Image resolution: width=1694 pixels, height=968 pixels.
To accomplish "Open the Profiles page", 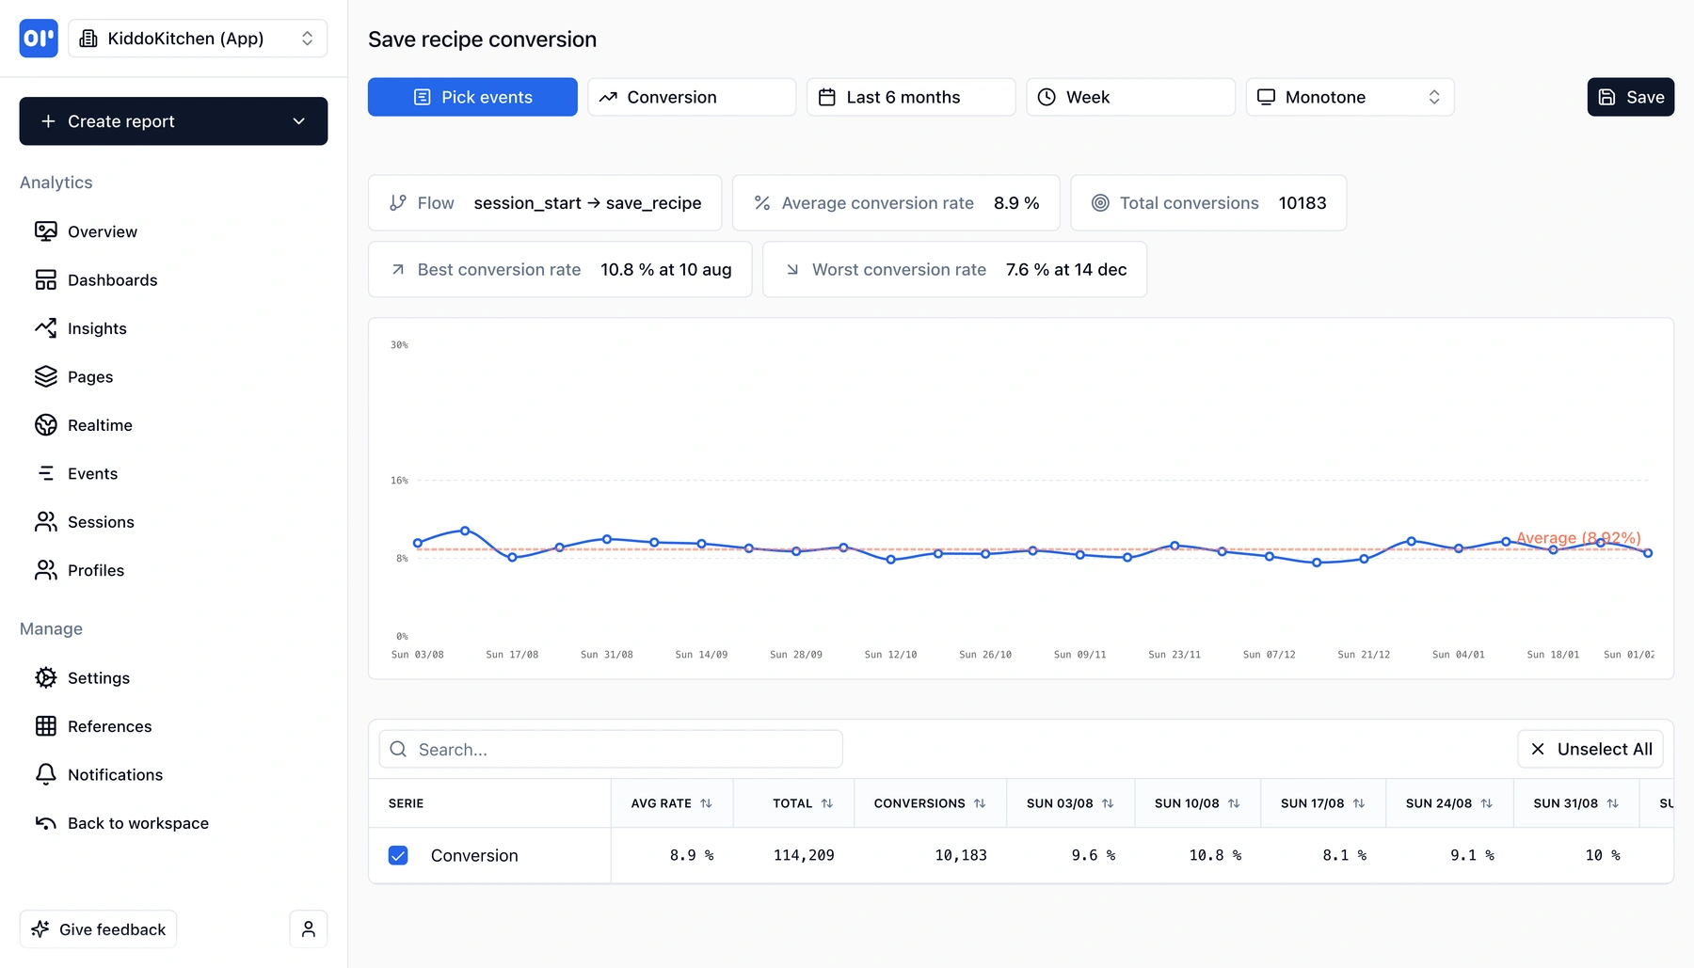I will pyautogui.click(x=95, y=570).
